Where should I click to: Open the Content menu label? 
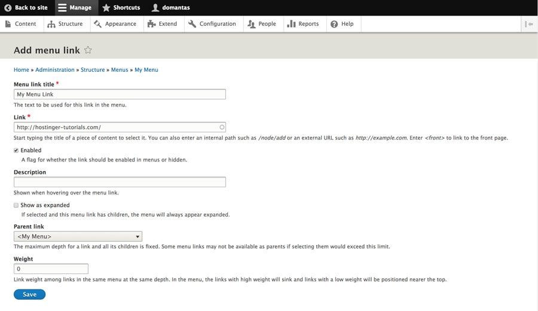[x=25, y=24]
